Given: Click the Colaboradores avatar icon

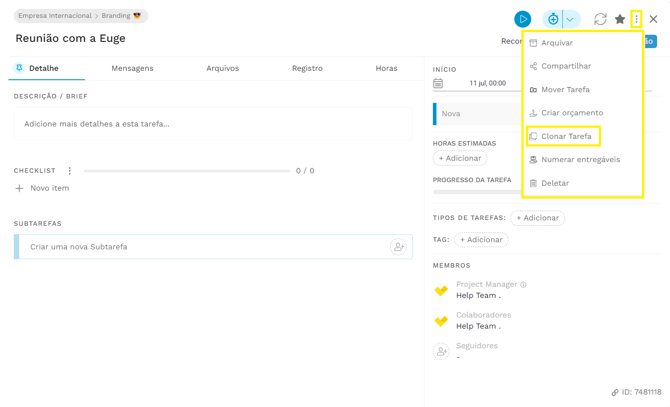Looking at the screenshot, I should tap(441, 321).
